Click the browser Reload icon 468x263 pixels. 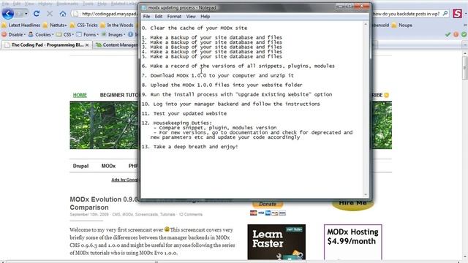[x=37, y=14]
